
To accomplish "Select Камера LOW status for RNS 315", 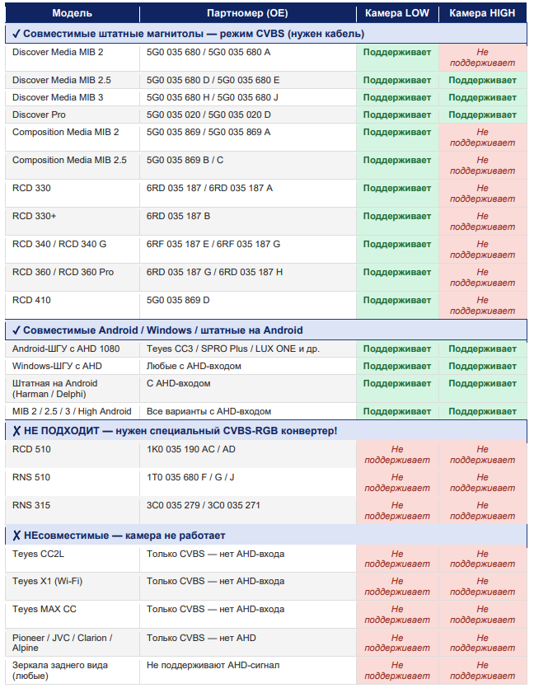I will click(397, 511).
